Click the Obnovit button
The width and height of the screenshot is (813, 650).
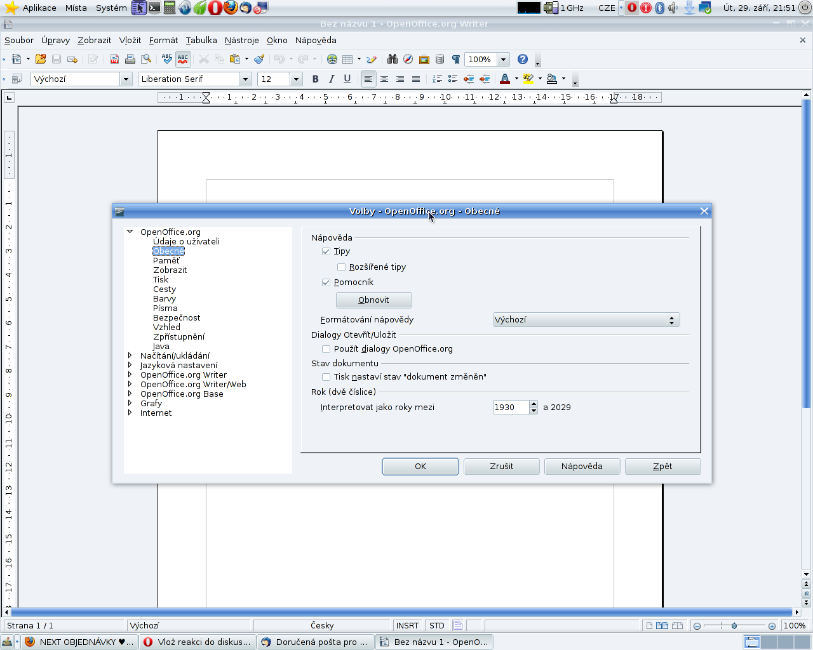(x=374, y=300)
